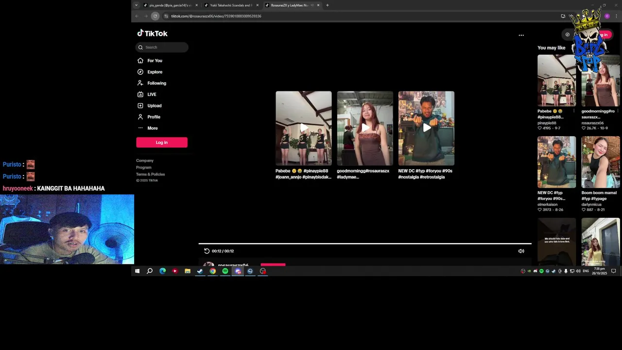Go to the Following feed
The width and height of the screenshot is (622, 350).
(156, 83)
